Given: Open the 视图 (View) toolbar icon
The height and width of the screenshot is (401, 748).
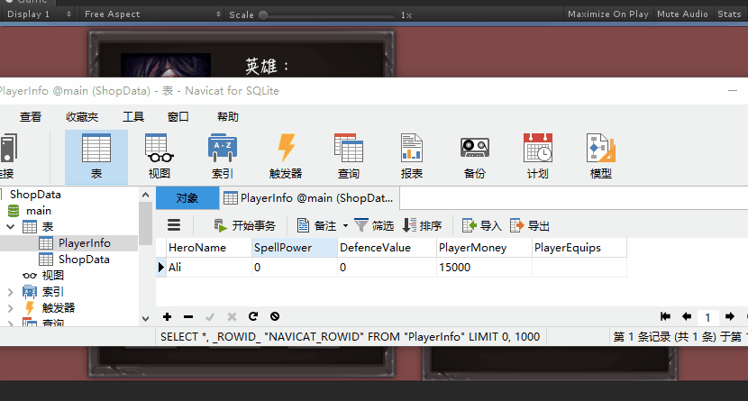Looking at the screenshot, I should click(x=160, y=157).
